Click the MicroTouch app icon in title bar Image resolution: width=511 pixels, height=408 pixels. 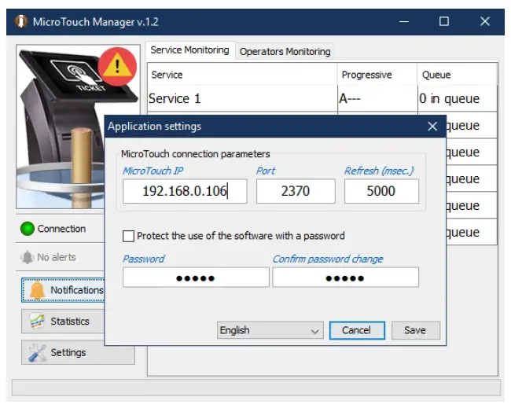21,21
